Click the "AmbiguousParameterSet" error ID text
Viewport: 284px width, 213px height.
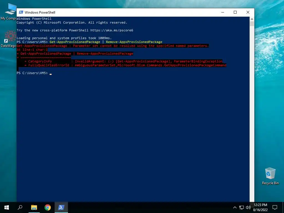coord(95,65)
